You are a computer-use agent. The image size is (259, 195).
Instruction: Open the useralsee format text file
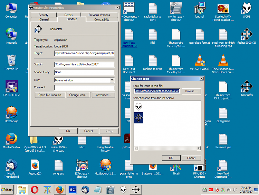point(200,36)
